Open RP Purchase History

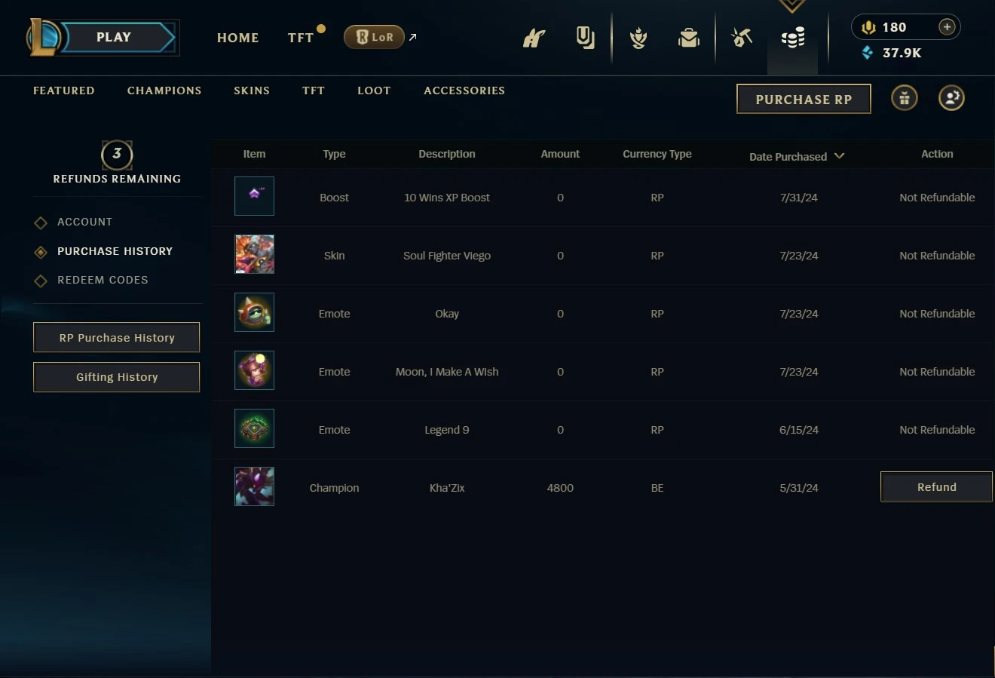coord(117,338)
